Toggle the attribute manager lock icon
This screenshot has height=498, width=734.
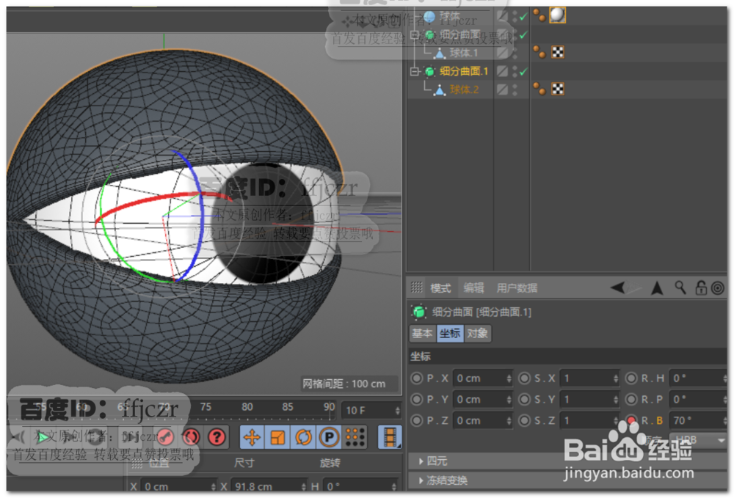(701, 288)
